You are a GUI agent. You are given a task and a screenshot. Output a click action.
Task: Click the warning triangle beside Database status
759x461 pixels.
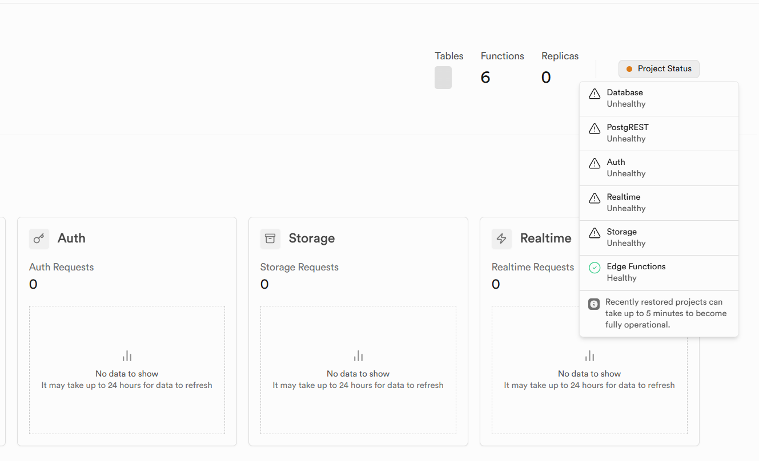pos(595,94)
